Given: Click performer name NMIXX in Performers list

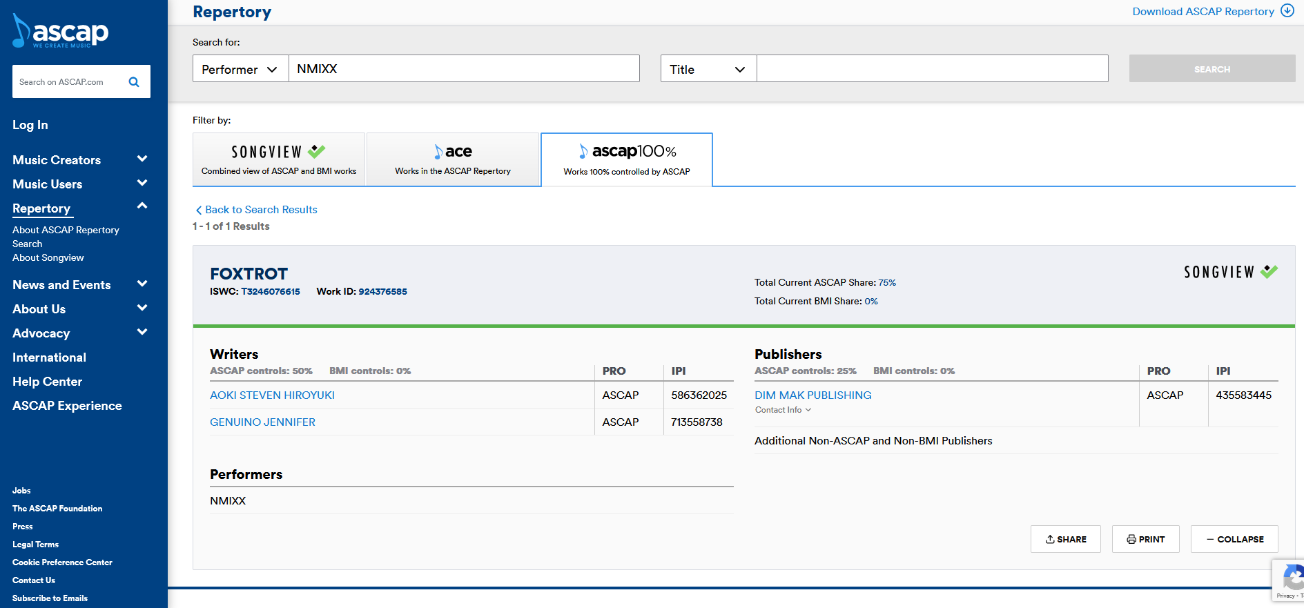Looking at the screenshot, I should 228,501.
